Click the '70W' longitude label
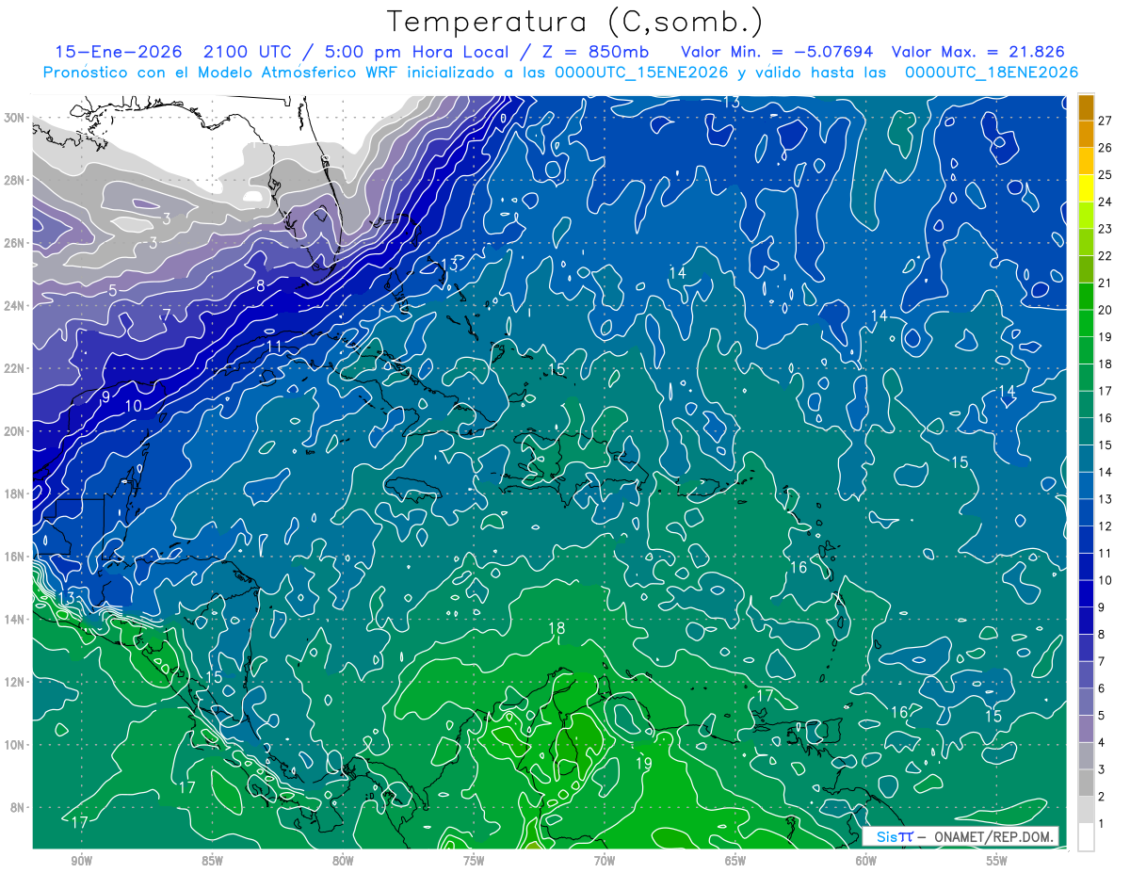 pos(605,861)
